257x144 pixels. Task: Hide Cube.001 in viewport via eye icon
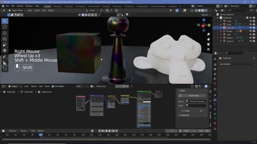click(x=251, y=28)
